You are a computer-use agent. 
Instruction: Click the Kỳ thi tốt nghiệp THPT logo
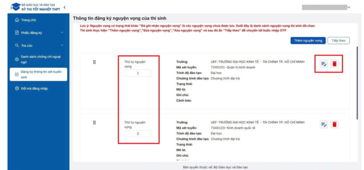click(x=36, y=7)
